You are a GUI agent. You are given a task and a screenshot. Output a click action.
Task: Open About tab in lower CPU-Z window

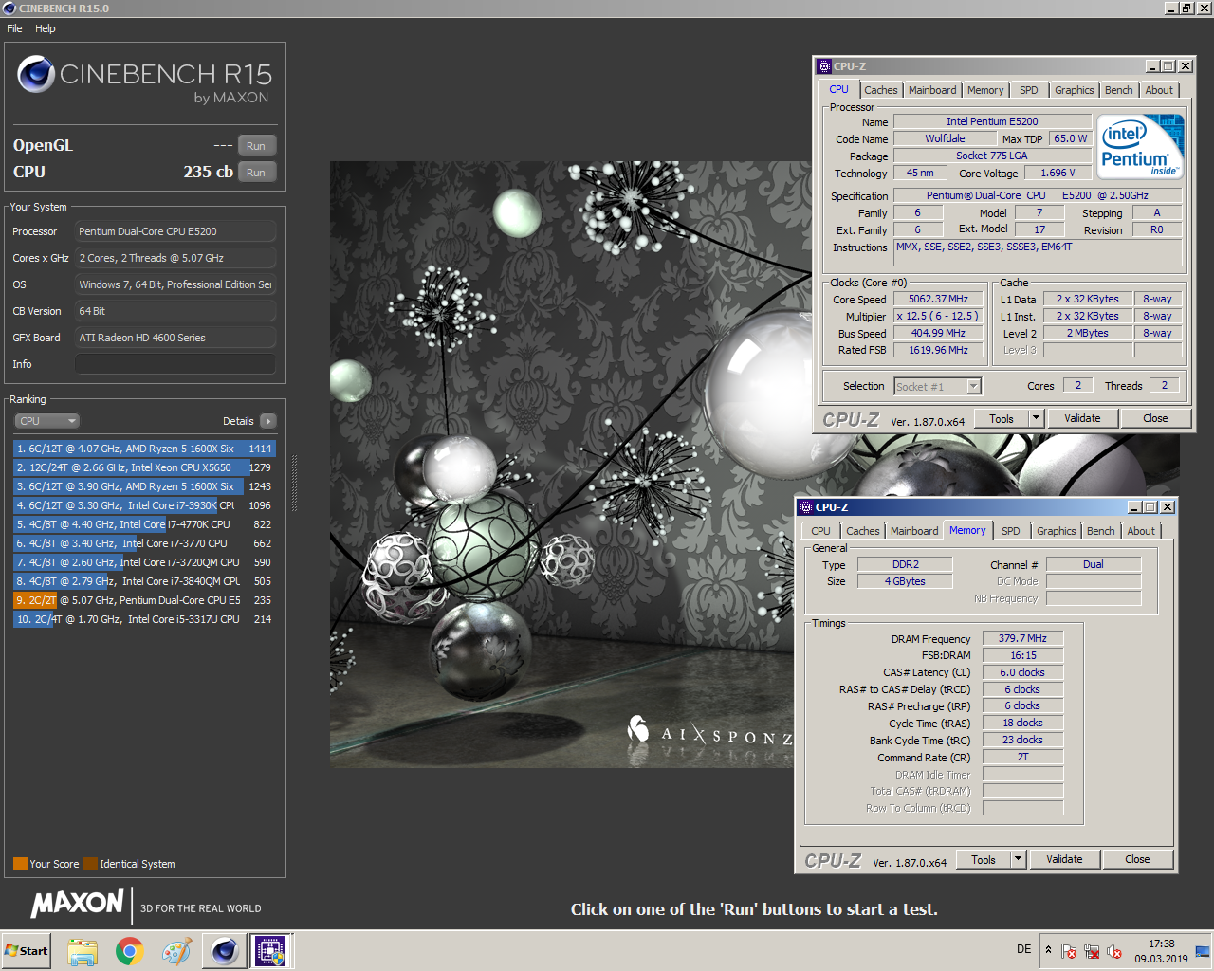point(1141,531)
